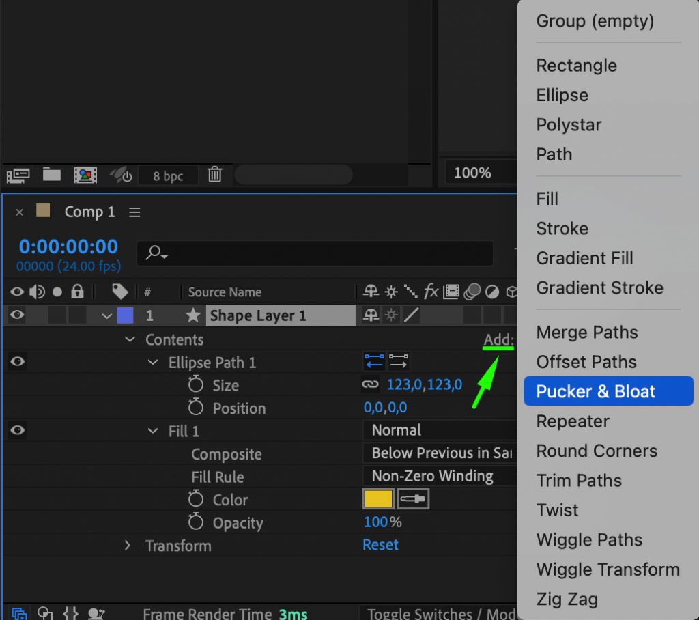Click the Expand Layer Switches pane icon

point(19,612)
